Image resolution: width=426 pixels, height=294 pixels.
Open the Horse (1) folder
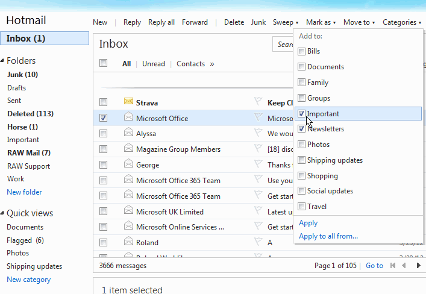point(22,127)
